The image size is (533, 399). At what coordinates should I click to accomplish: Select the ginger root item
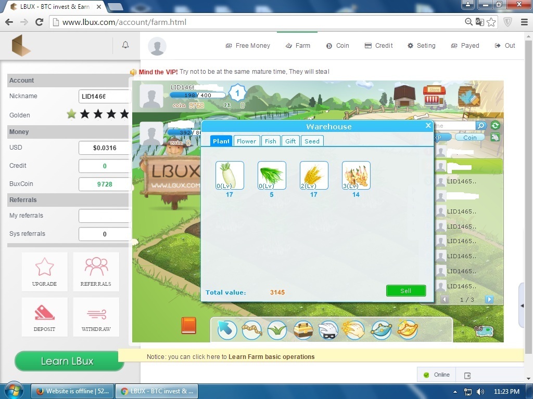[356, 176]
